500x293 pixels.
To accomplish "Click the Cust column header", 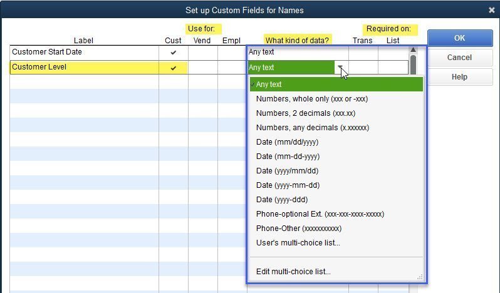I will tap(173, 41).
